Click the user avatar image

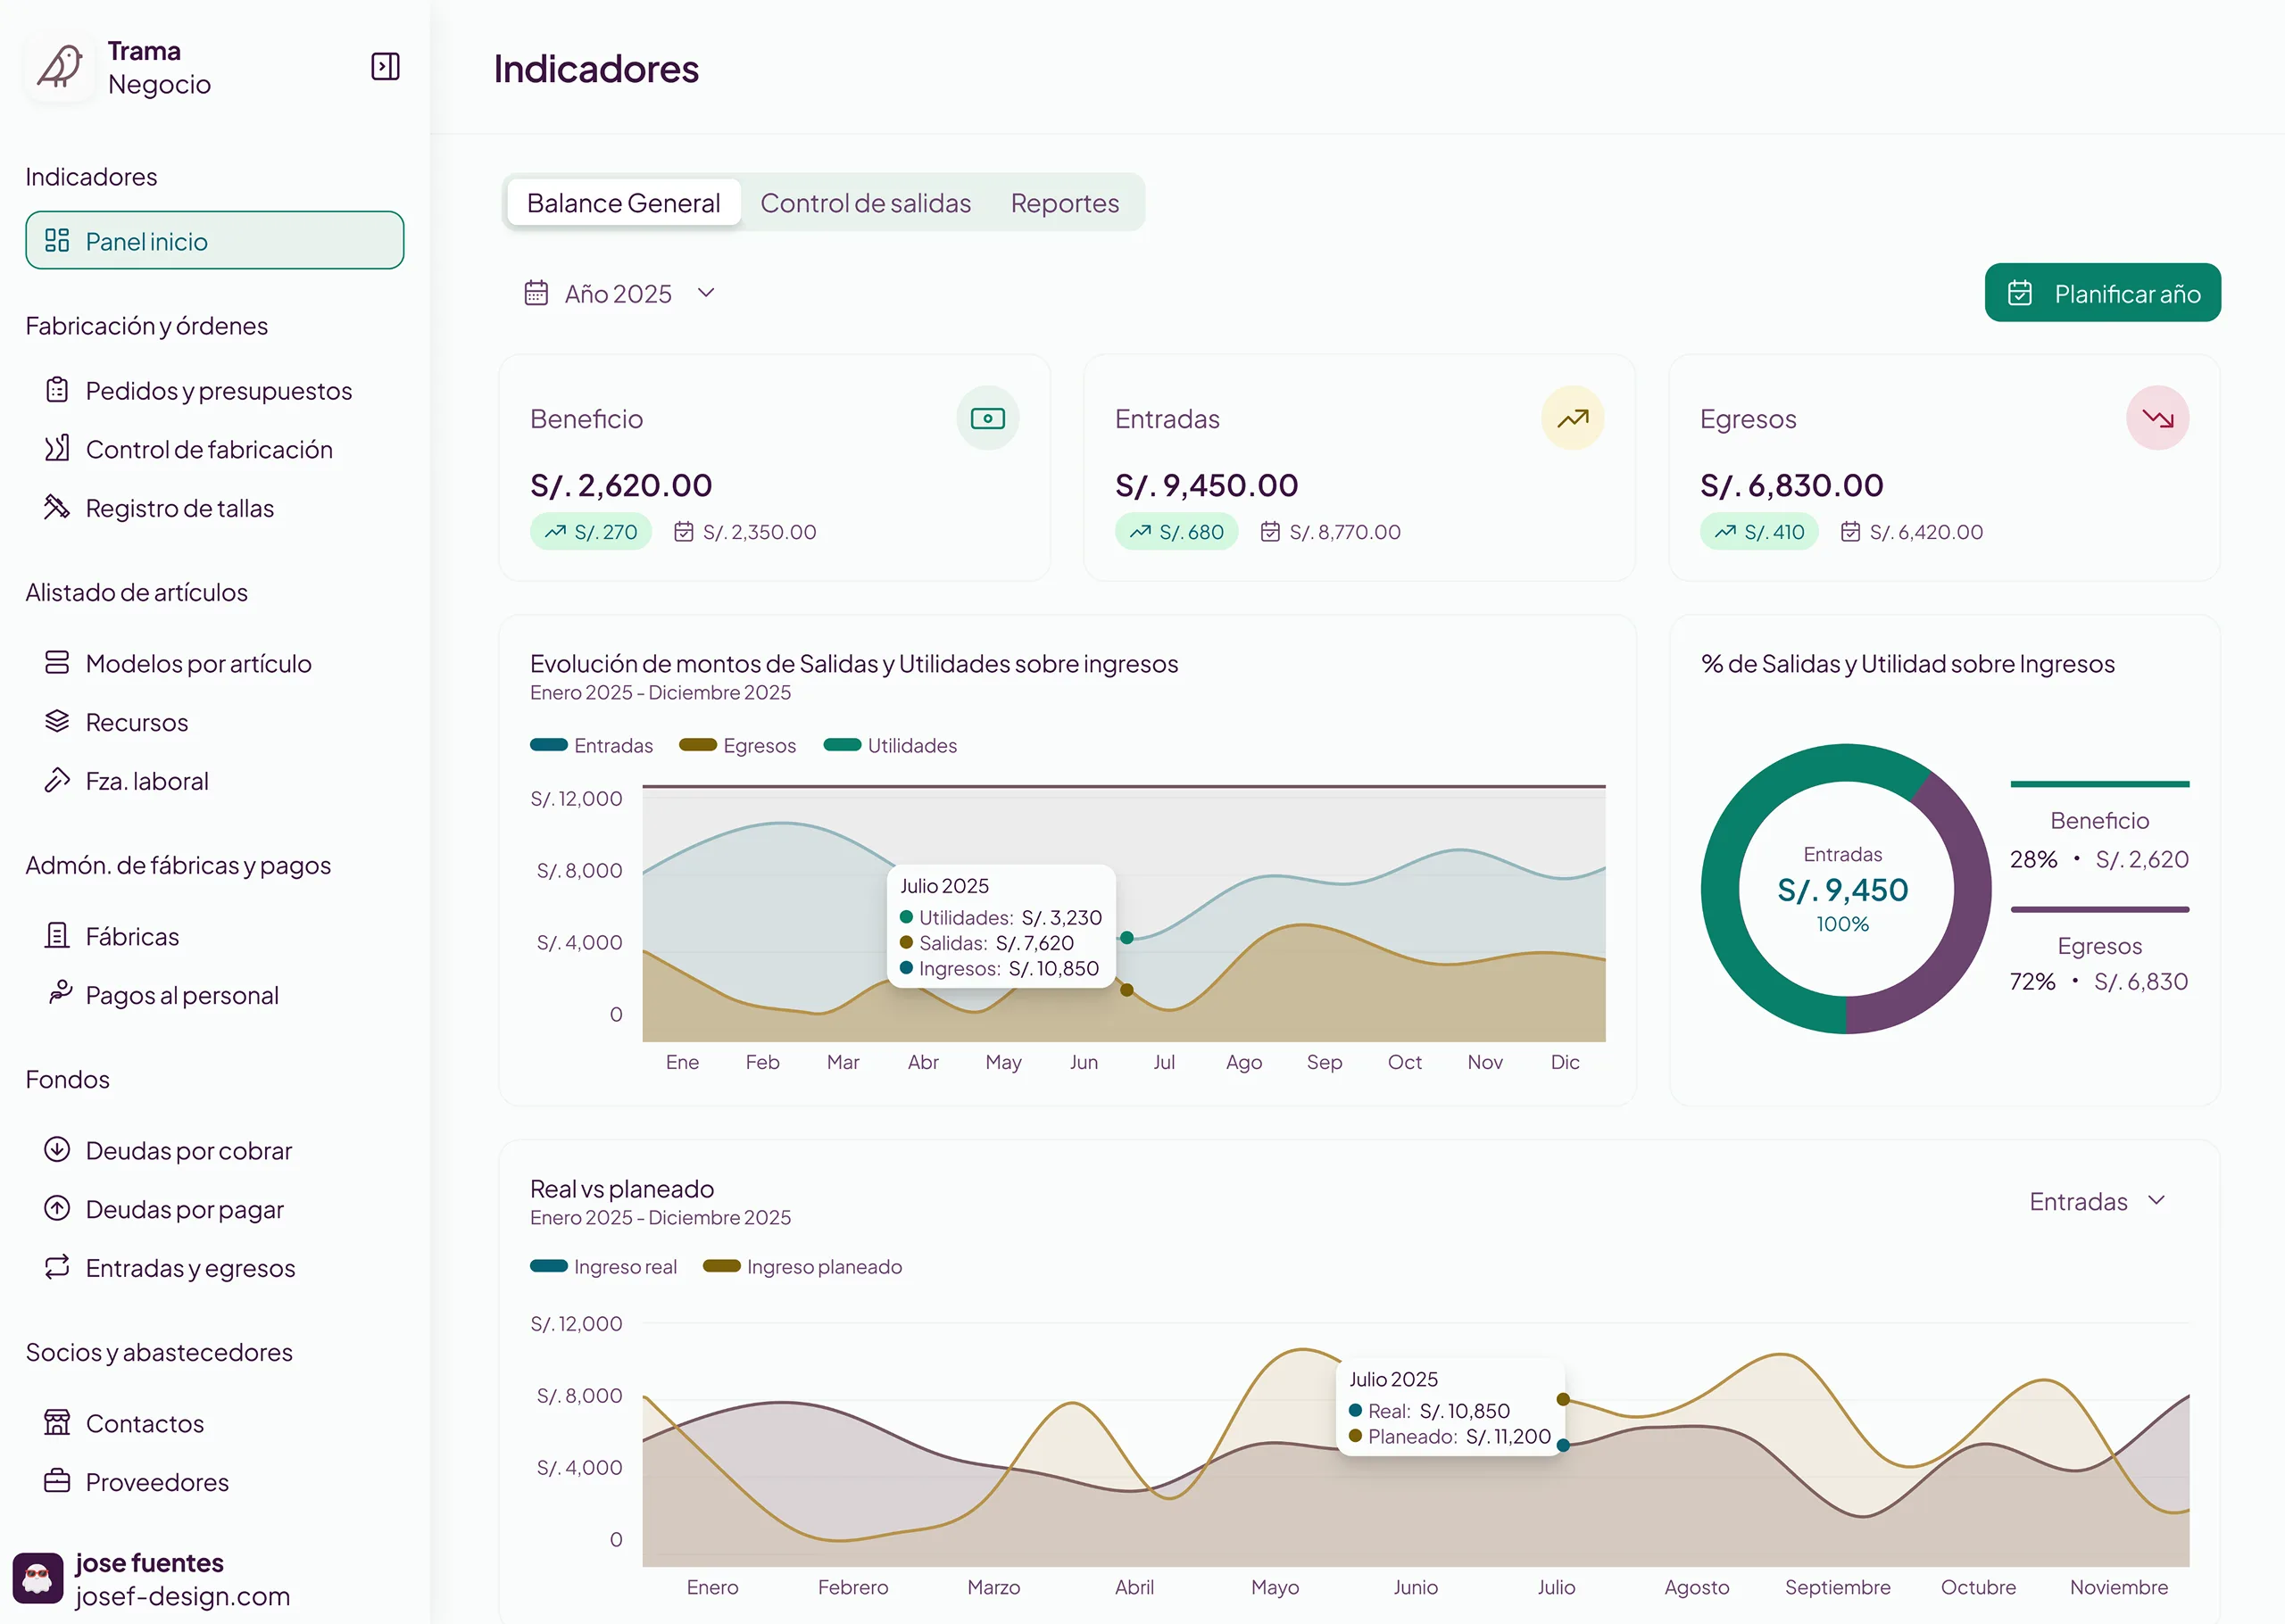[38, 1578]
